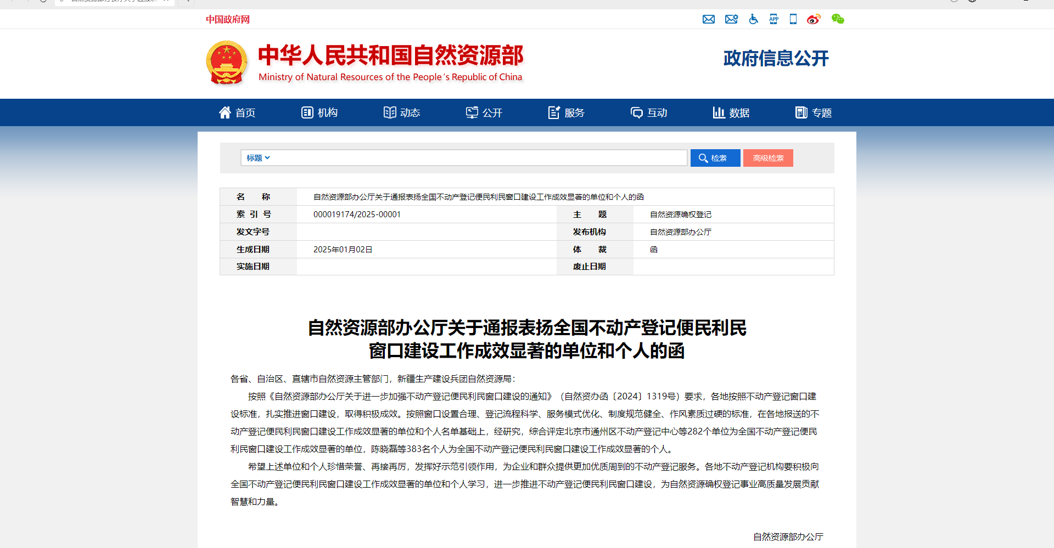Click the APP download icon
The image size is (1054, 548).
click(773, 19)
